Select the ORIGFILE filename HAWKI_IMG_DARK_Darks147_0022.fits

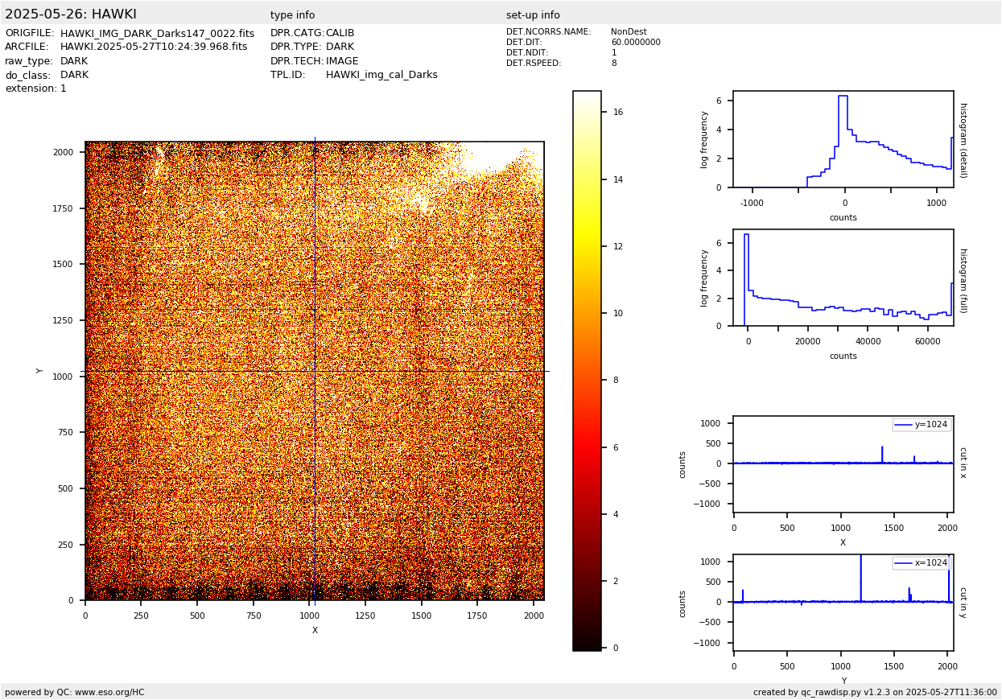(x=157, y=34)
